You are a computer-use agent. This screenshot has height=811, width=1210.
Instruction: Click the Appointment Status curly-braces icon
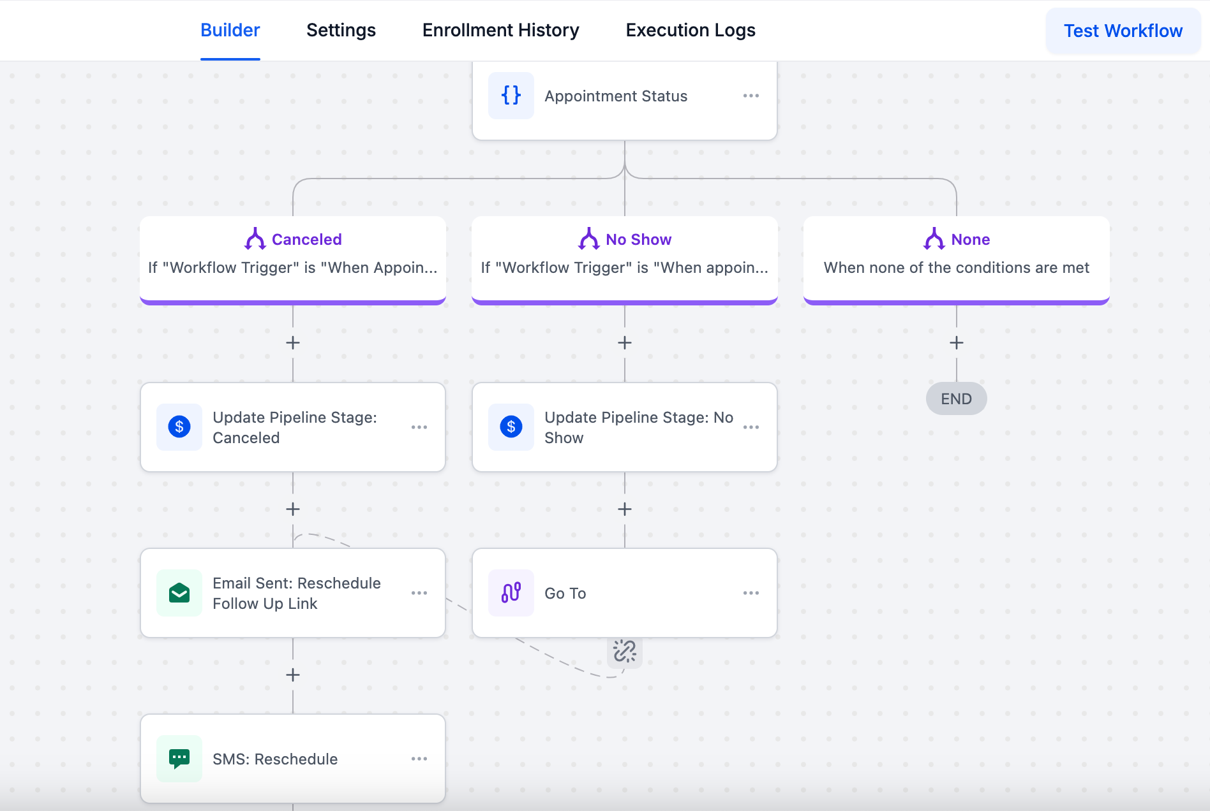(x=511, y=96)
